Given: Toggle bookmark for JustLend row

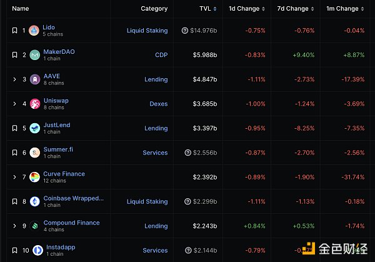Looking at the screenshot, I should [x=14, y=128].
